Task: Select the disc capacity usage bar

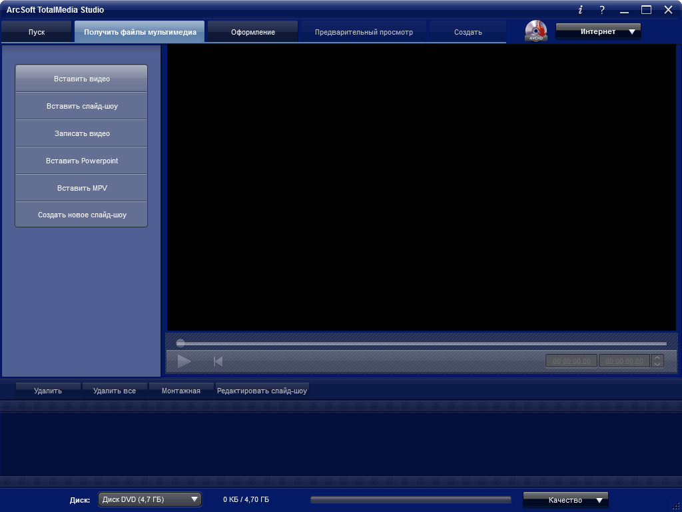Action: pos(411,499)
